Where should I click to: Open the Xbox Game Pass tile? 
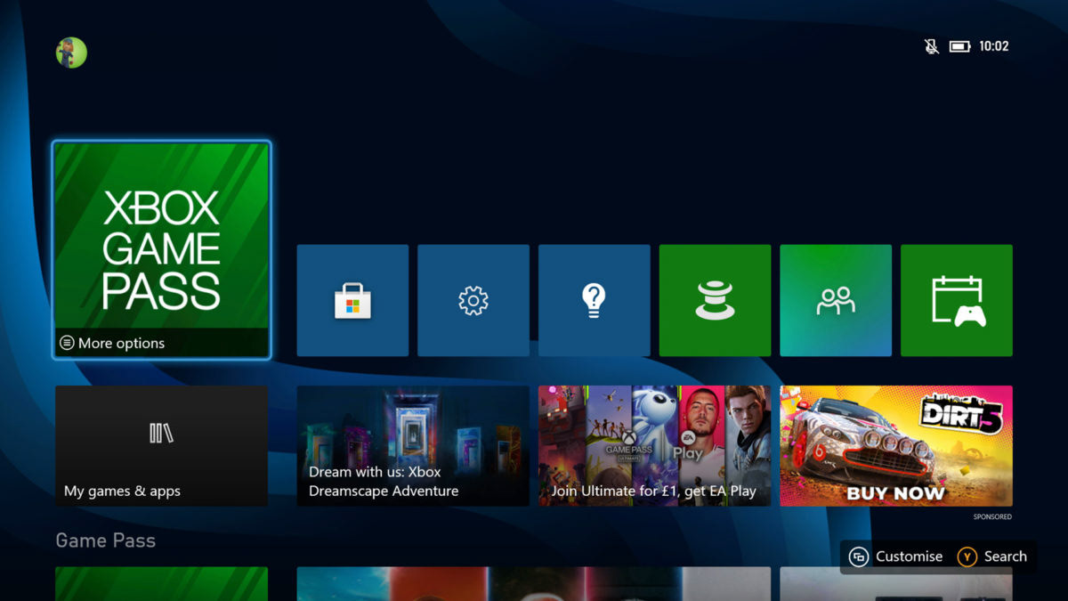pos(161,250)
